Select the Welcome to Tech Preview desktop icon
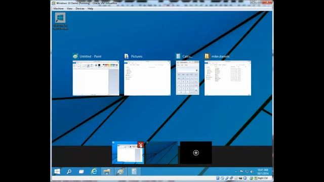Screen dimensions: 324x182 60,21
